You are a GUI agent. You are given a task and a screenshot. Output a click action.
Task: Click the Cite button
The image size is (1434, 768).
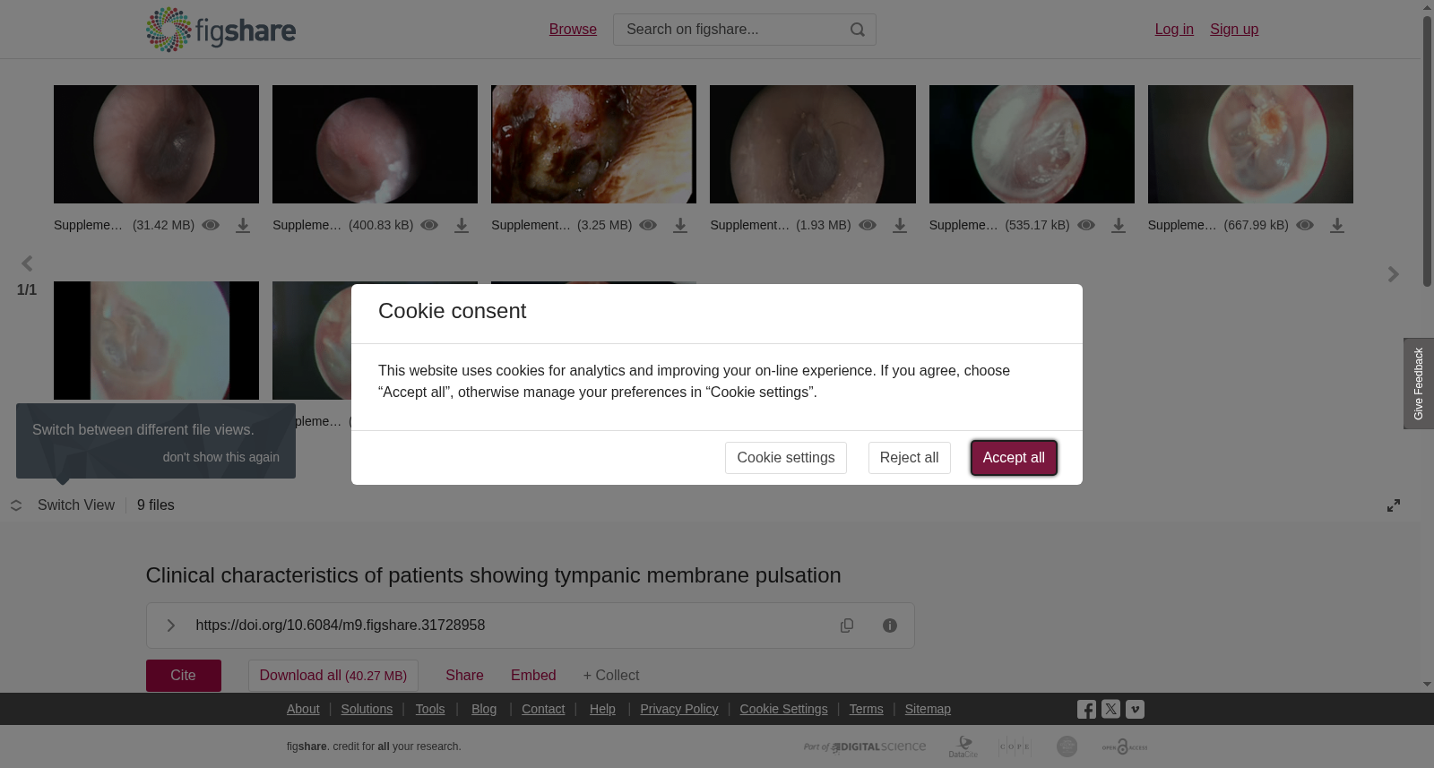[x=184, y=676]
